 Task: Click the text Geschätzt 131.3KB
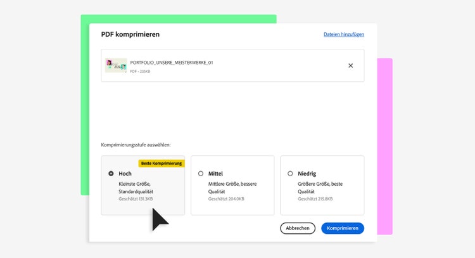pos(136,199)
